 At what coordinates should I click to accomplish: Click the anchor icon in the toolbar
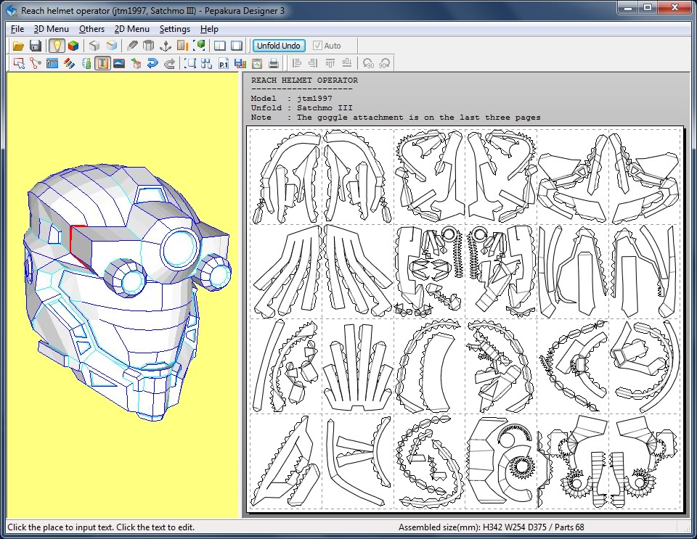pyautogui.click(x=165, y=46)
